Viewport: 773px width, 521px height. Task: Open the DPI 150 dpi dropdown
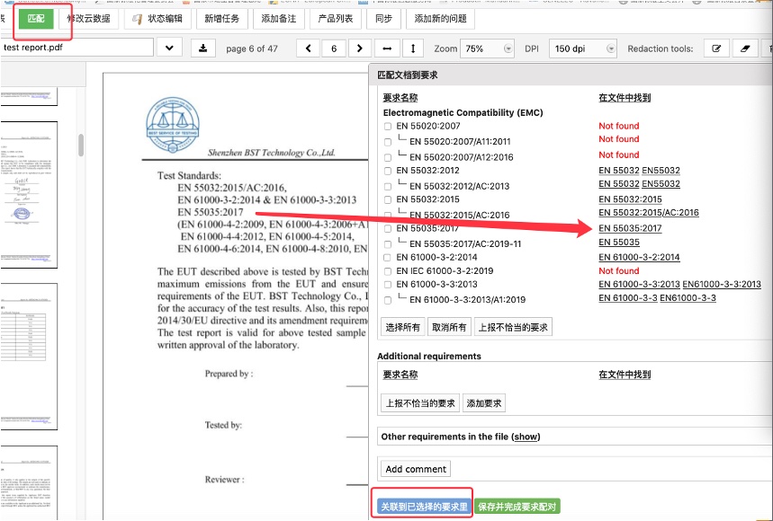[x=583, y=49]
